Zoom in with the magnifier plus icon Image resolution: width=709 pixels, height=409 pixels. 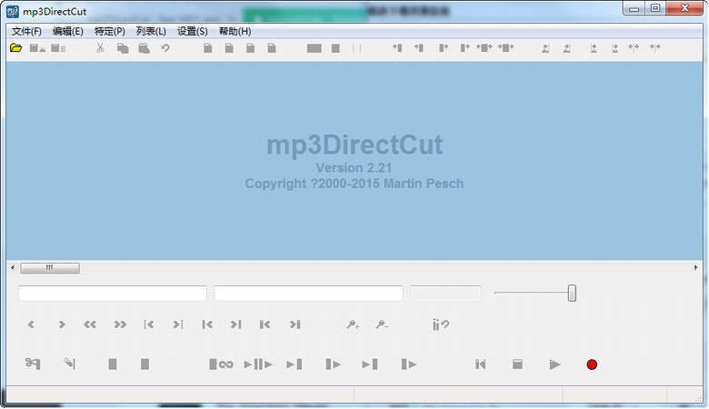click(x=353, y=324)
